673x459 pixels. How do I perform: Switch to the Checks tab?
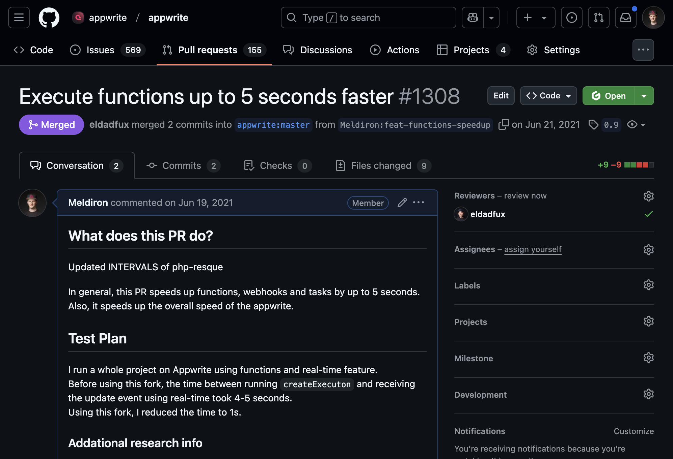[x=278, y=165]
